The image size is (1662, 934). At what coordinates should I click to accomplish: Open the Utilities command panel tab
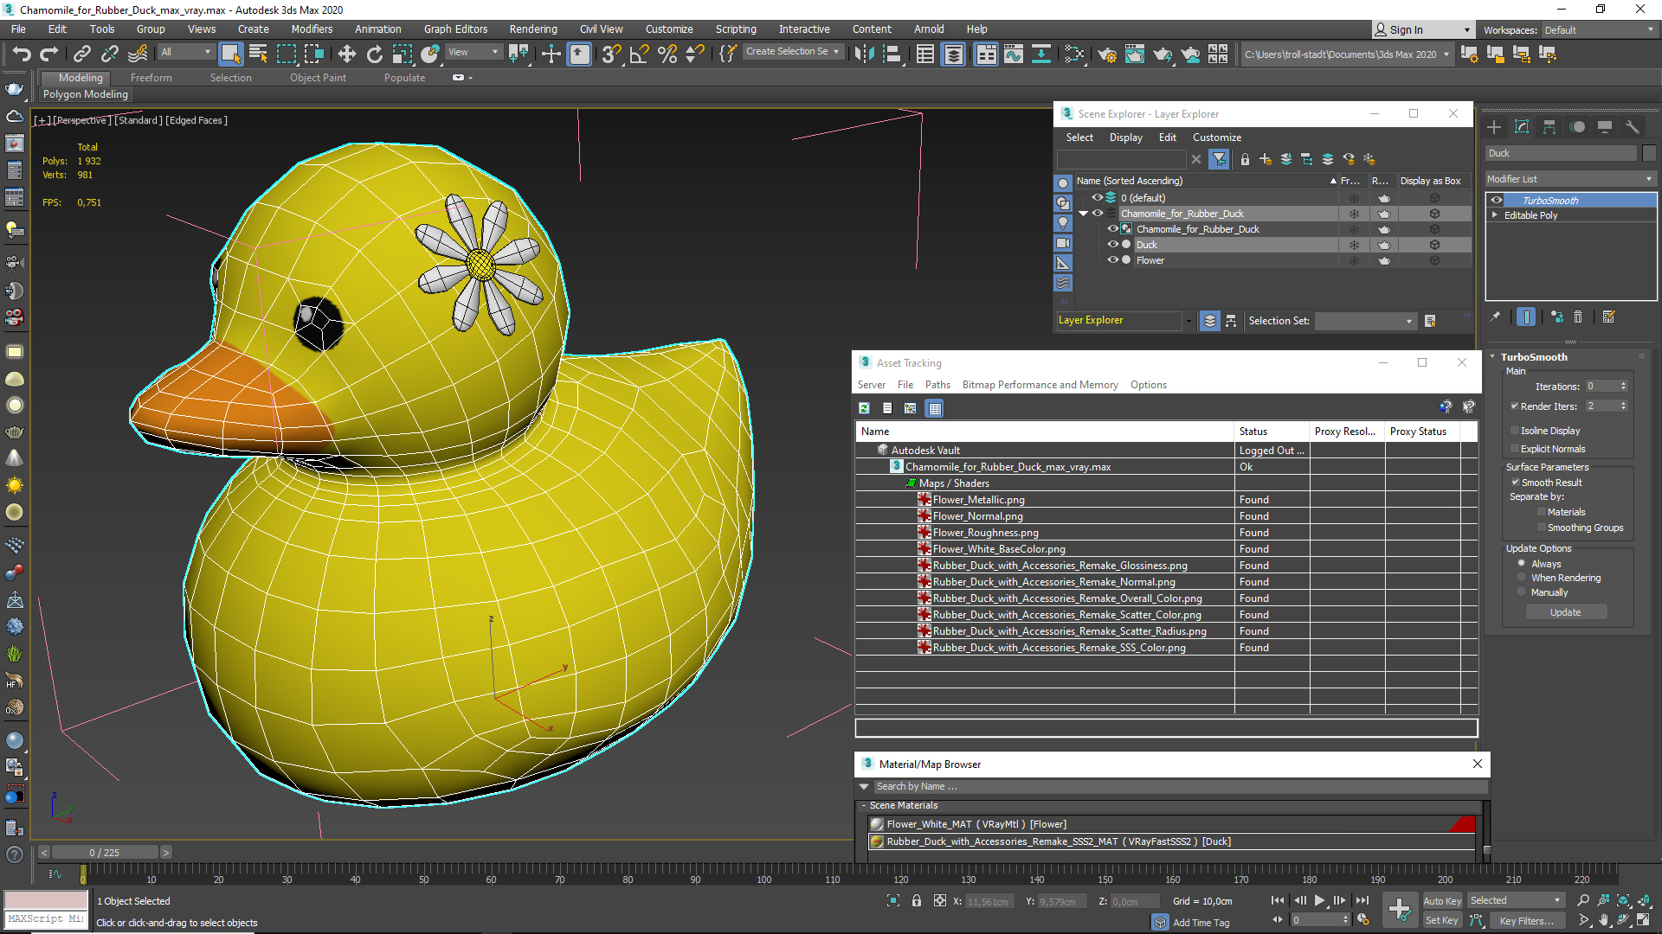tap(1633, 127)
